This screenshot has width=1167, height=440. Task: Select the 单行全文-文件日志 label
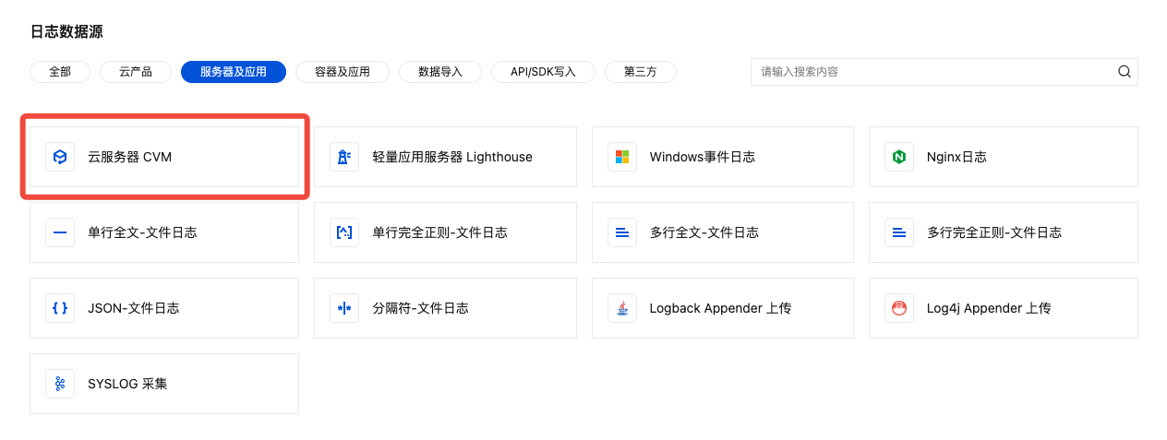point(143,232)
